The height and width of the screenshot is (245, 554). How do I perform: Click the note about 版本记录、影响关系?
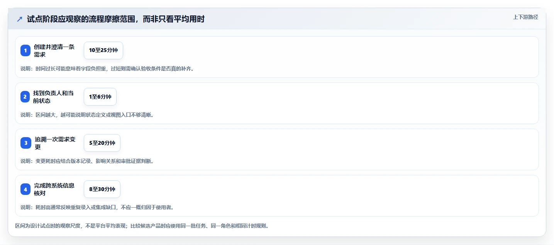point(87,161)
